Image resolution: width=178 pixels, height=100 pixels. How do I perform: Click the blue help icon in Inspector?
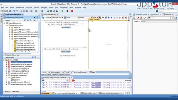(176, 18)
